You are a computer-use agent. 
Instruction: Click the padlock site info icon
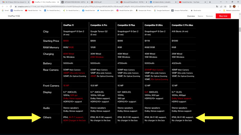[x=16, y=7]
